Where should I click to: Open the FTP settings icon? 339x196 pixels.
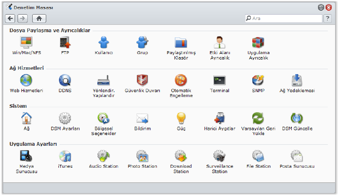point(65,43)
